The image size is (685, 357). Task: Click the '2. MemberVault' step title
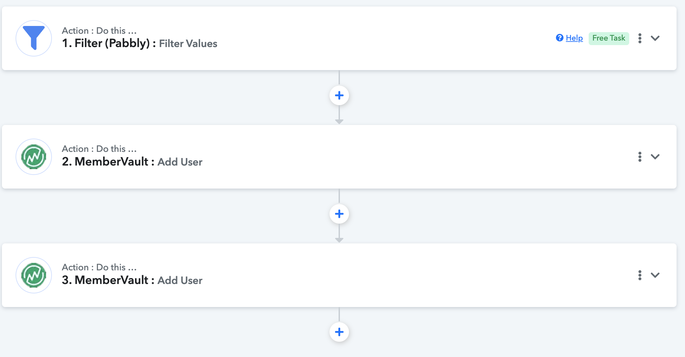(105, 162)
